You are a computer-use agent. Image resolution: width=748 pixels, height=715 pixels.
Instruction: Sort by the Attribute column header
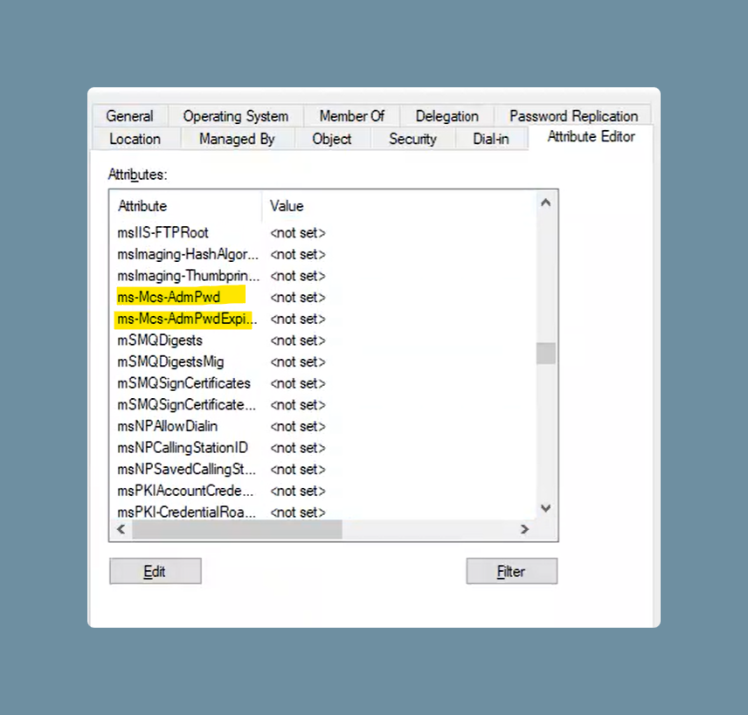(x=186, y=206)
